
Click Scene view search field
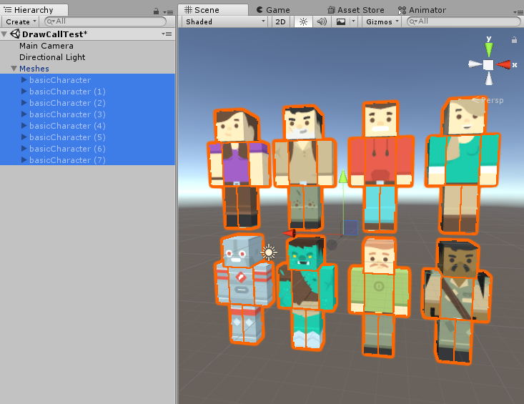463,21
